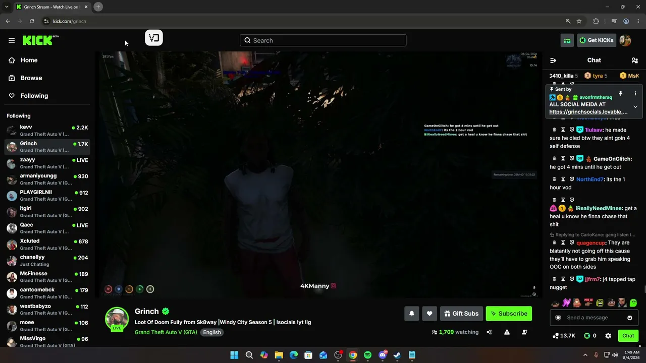
Task: Select the cantcomebck channel in the sidebar
Action: (x=48, y=293)
